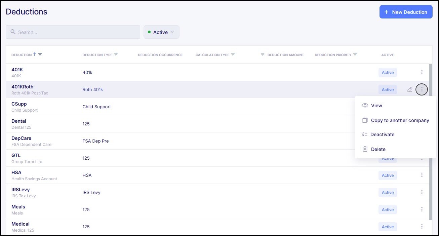Select the Active badge on the HSA row
The image size is (439, 236).
(x=387, y=175)
